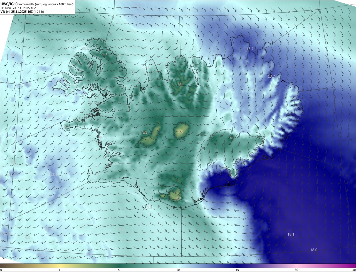Click the 7.5 value label in the northwest corner

click(27, 22)
